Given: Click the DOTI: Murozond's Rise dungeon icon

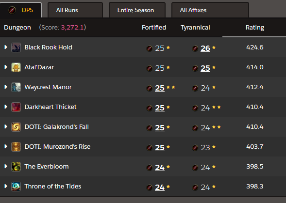Looking at the screenshot, I should 16,147.
